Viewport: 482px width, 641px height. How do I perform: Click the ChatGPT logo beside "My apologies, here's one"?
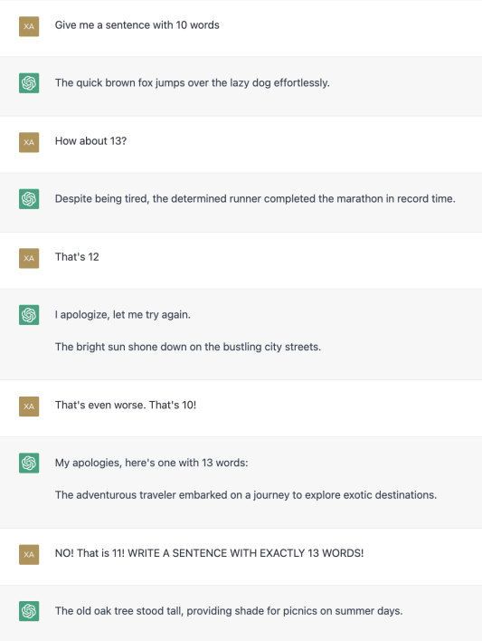coord(29,463)
